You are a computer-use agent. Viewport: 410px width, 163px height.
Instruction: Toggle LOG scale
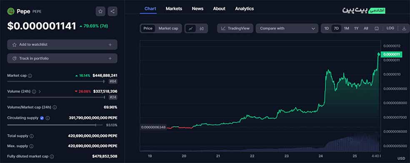[x=390, y=28]
